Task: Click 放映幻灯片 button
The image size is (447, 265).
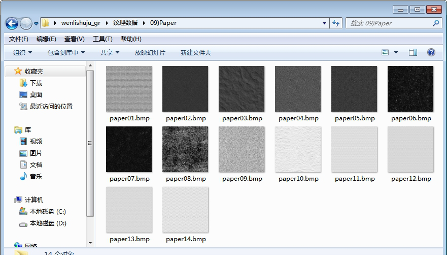Action: (150, 52)
